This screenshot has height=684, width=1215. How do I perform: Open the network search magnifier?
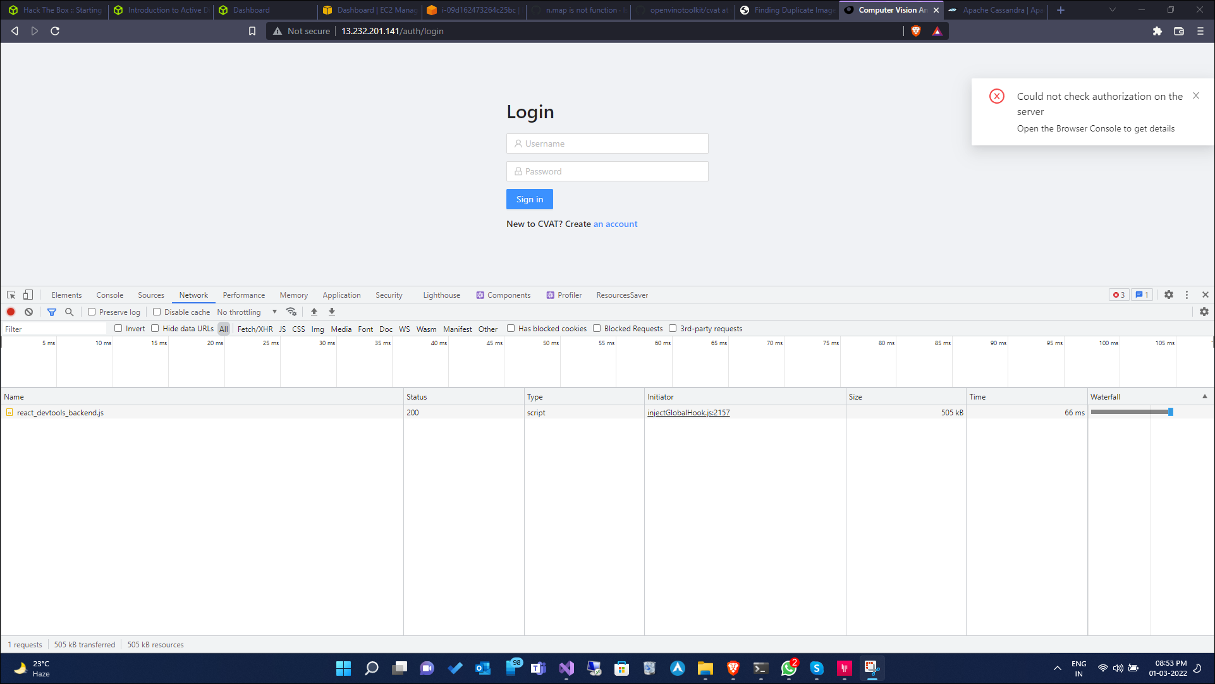tap(70, 312)
